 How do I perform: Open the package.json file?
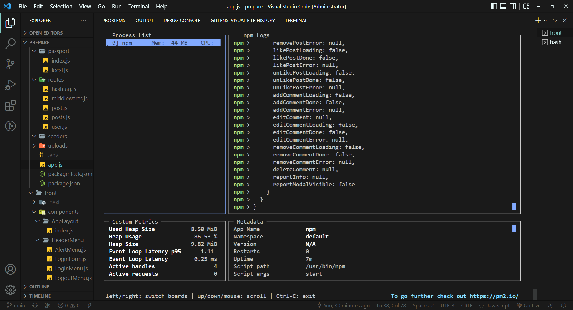(x=57, y=183)
